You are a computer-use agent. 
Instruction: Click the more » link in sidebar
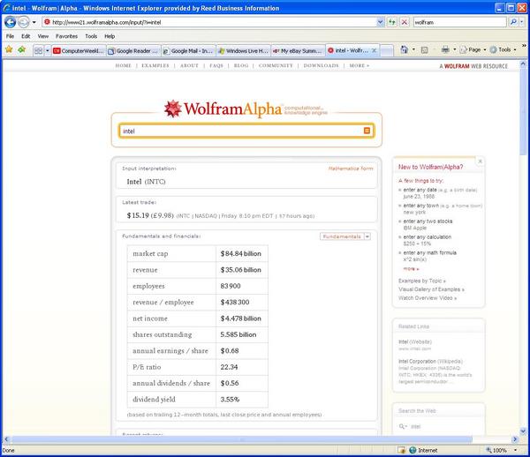(x=411, y=269)
